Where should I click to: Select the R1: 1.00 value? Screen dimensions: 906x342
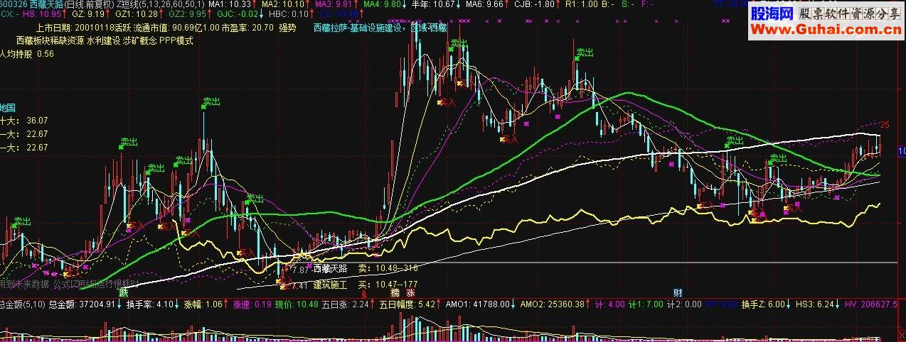click(x=582, y=4)
